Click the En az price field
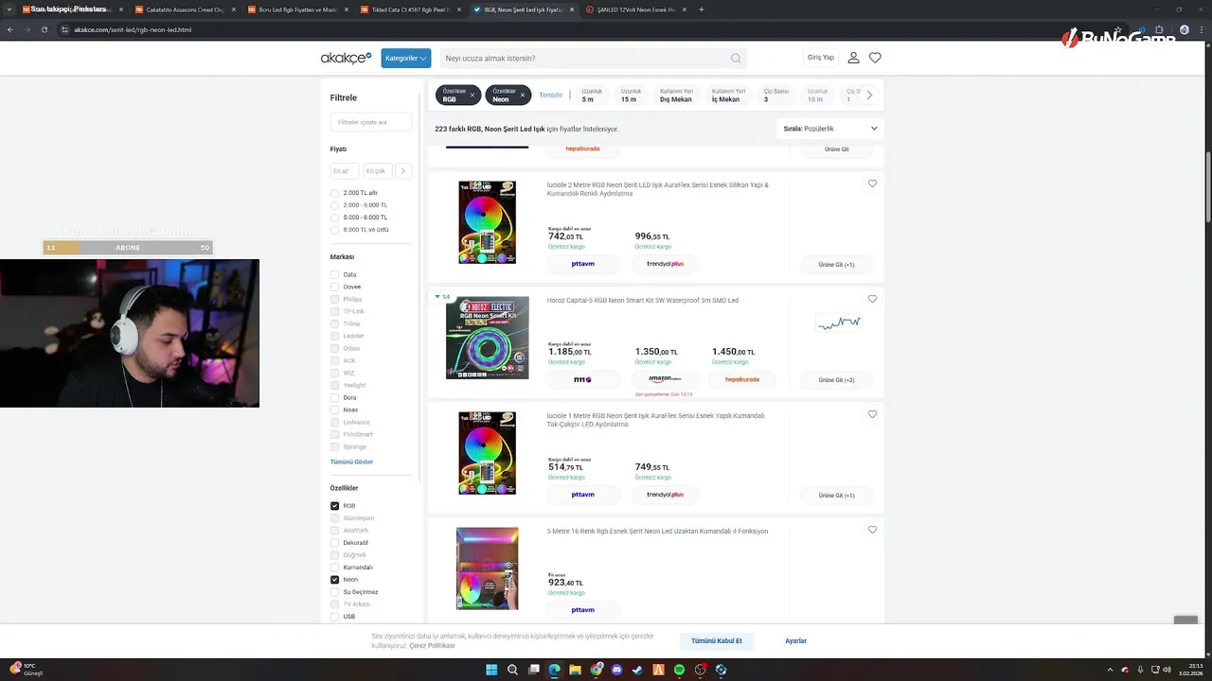This screenshot has width=1212, height=681. [x=345, y=171]
